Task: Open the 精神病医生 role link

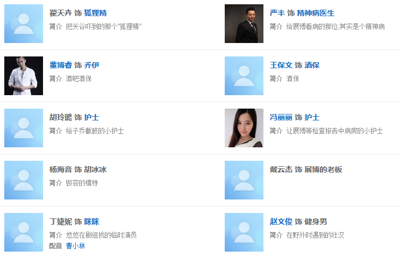Action: click(316, 13)
